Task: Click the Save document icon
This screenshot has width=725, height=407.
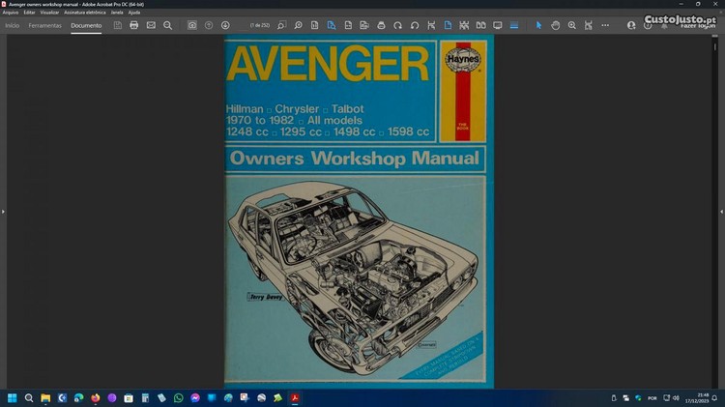Action: click(117, 25)
